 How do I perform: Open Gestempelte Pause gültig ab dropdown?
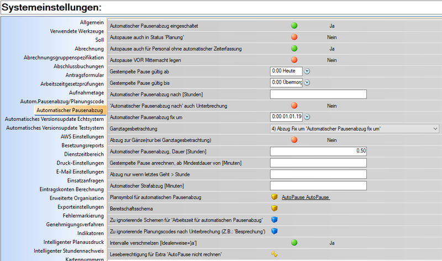coord(308,71)
